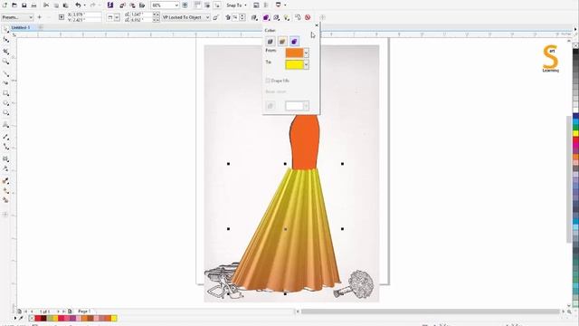Click the Extrusion color icon in property bar
Screen dimensions: 579x326
point(266,17)
